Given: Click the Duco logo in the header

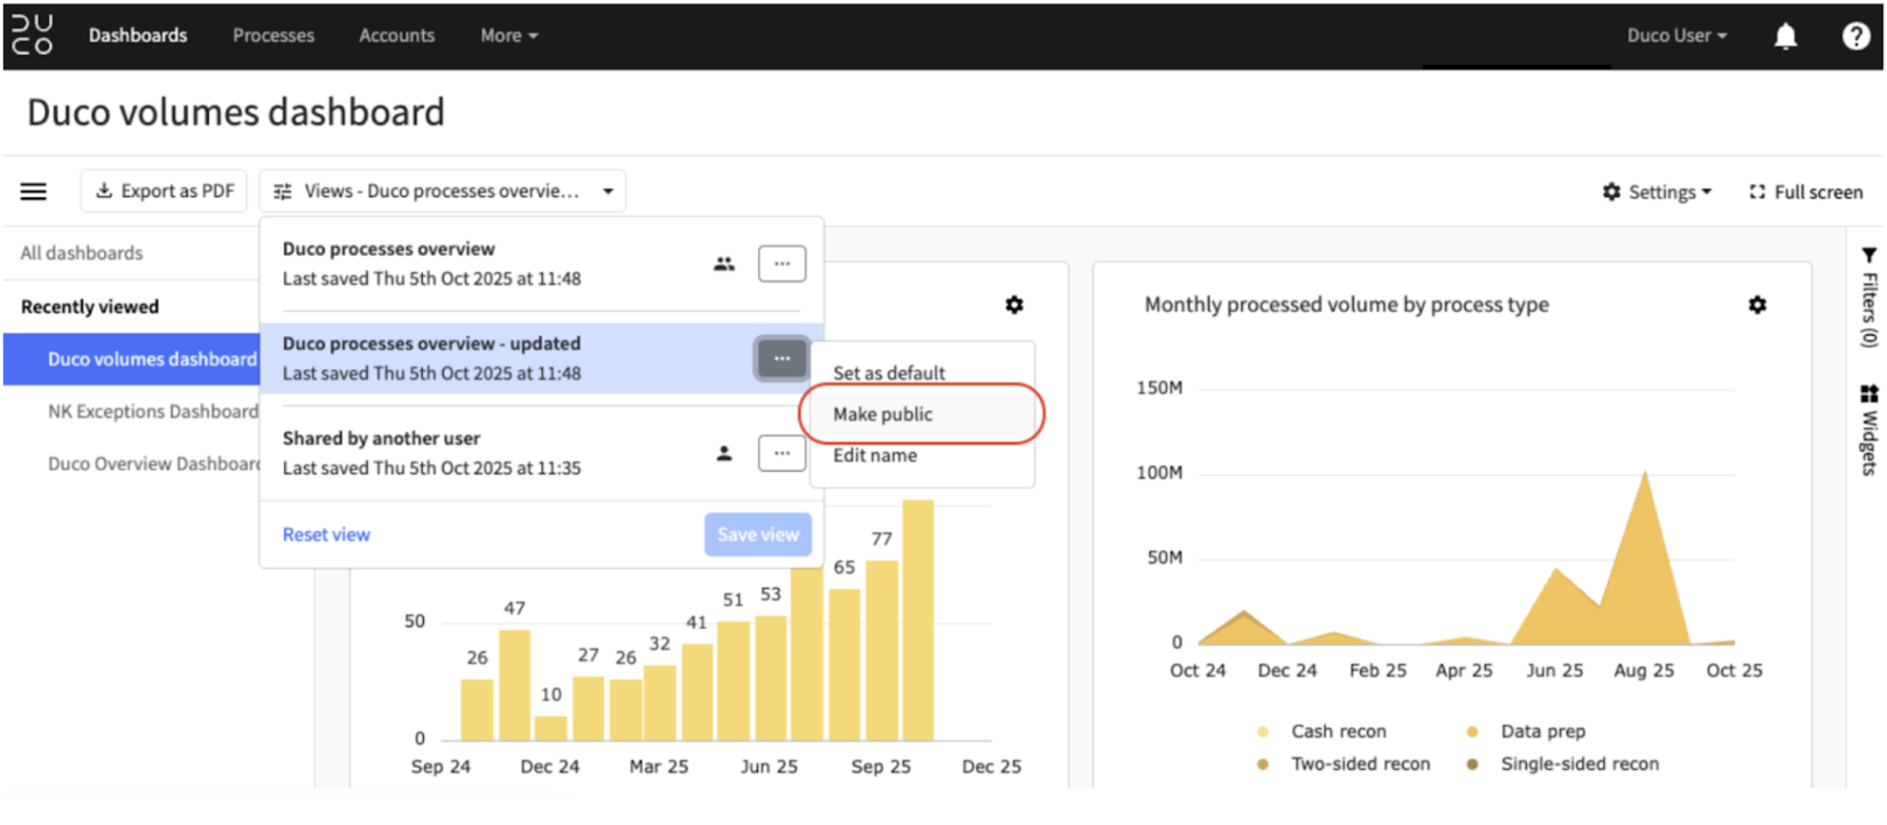Looking at the screenshot, I should (x=33, y=35).
